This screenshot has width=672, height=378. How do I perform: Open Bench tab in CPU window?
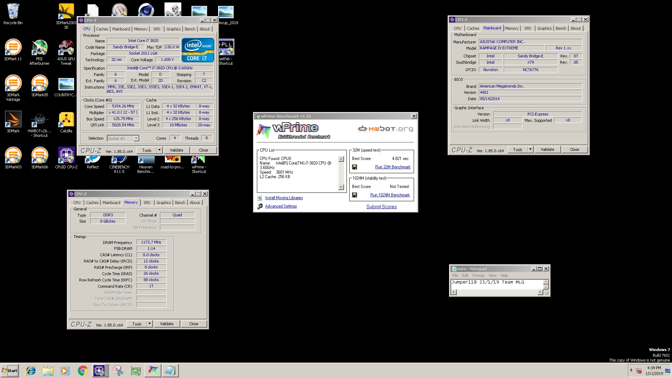pyautogui.click(x=190, y=29)
